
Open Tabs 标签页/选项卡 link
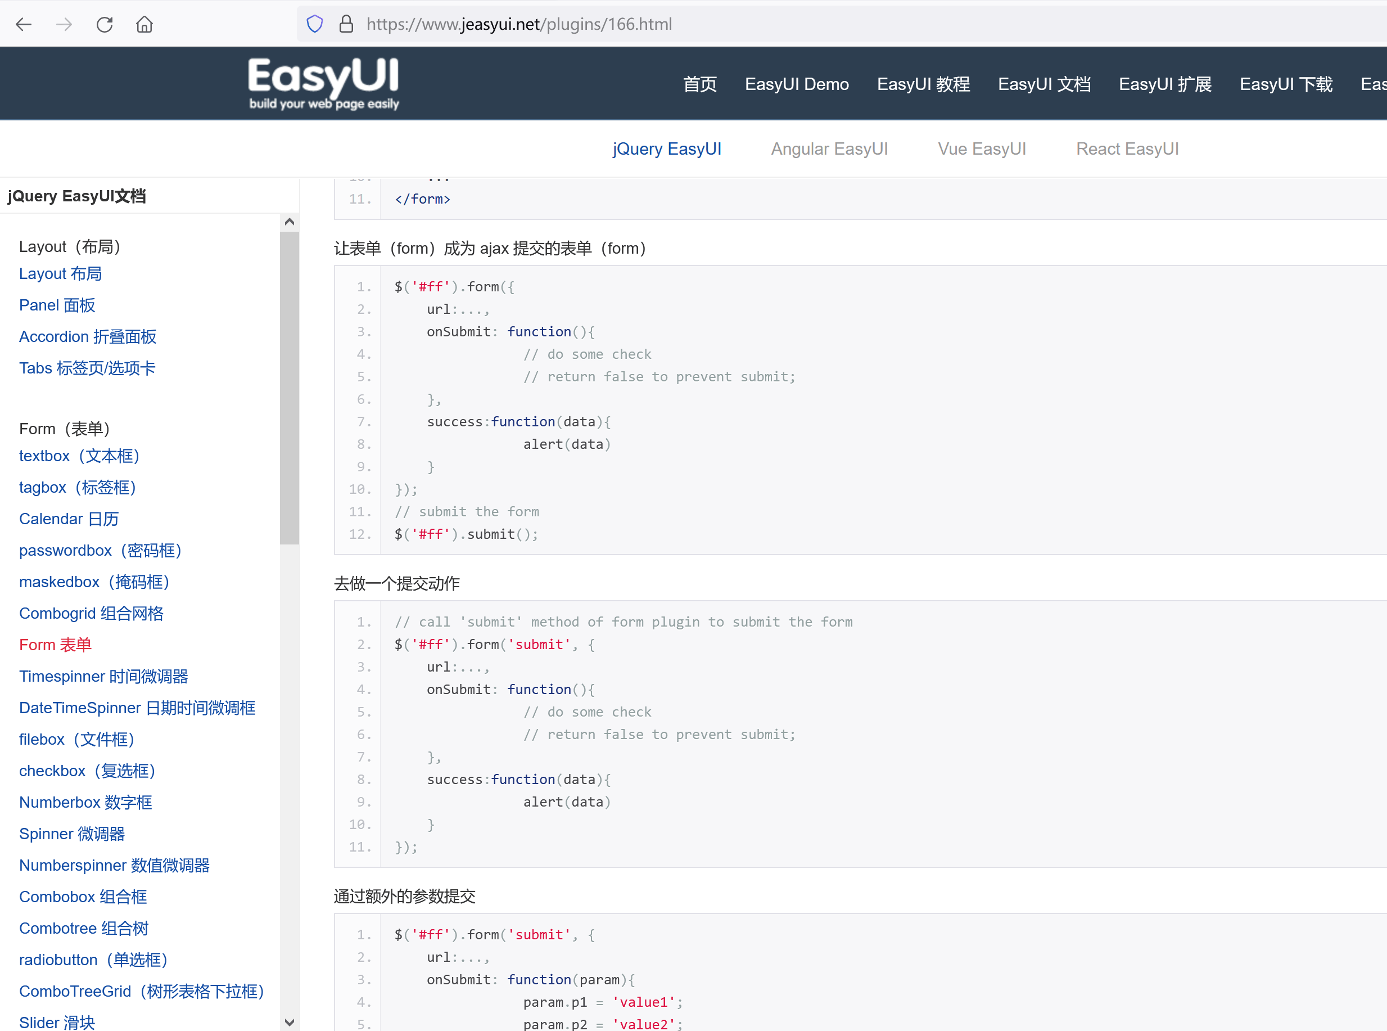point(87,368)
